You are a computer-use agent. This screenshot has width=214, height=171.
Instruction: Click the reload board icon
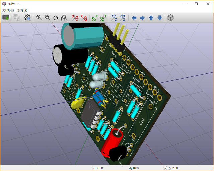point(6,18)
